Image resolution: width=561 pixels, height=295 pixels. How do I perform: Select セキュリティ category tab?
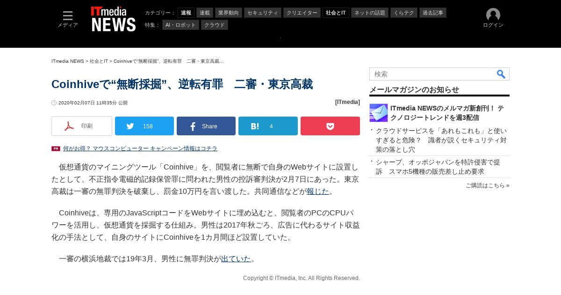coord(263,13)
